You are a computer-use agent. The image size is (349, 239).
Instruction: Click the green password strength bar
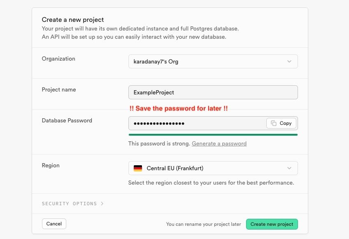point(213,134)
